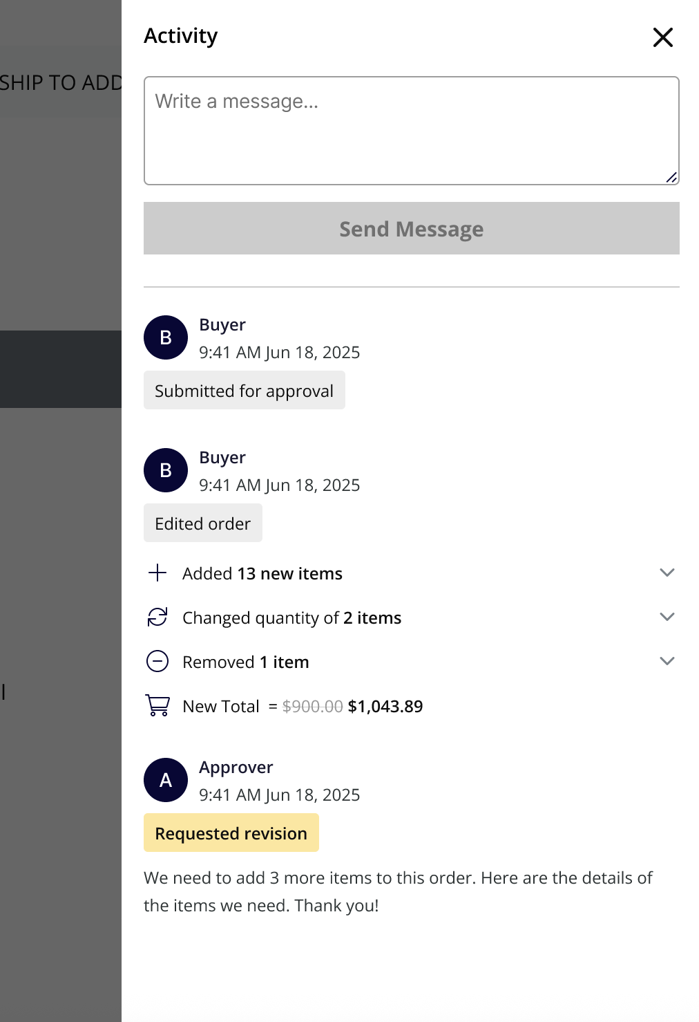Click the strikethrough $900.00 amount
The height and width of the screenshot is (1022, 699).
click(x=311, y=706)
